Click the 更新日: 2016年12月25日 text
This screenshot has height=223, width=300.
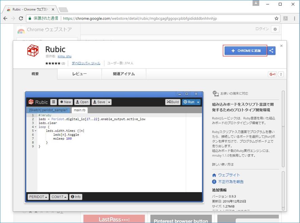229,201
